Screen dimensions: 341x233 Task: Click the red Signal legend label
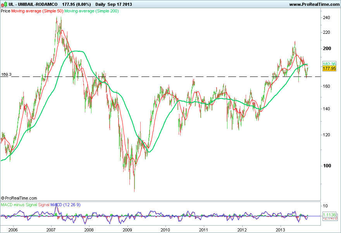[44, 205]
